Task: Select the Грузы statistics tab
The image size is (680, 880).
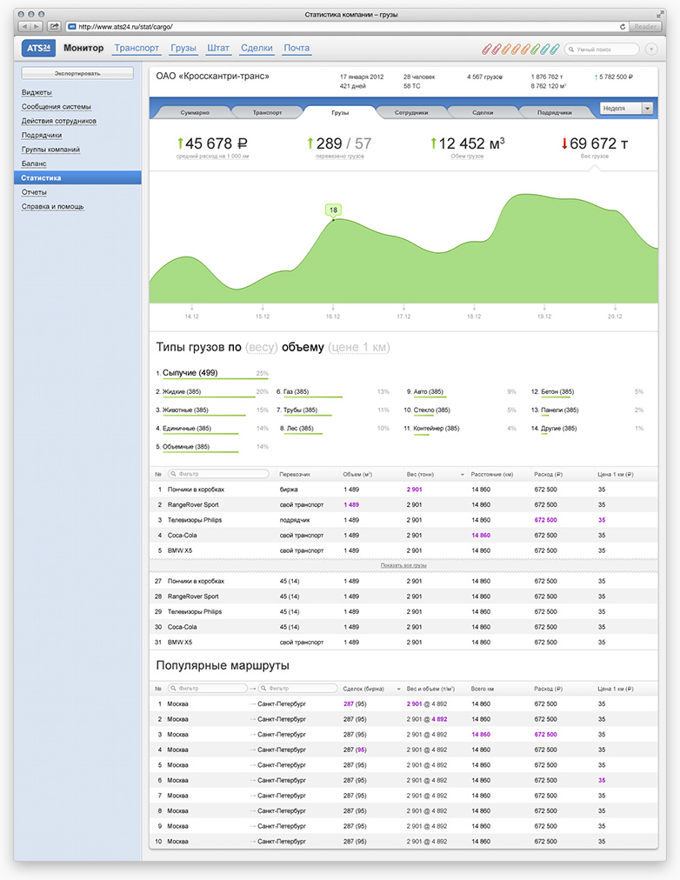Action: click(x=340, y=112)
